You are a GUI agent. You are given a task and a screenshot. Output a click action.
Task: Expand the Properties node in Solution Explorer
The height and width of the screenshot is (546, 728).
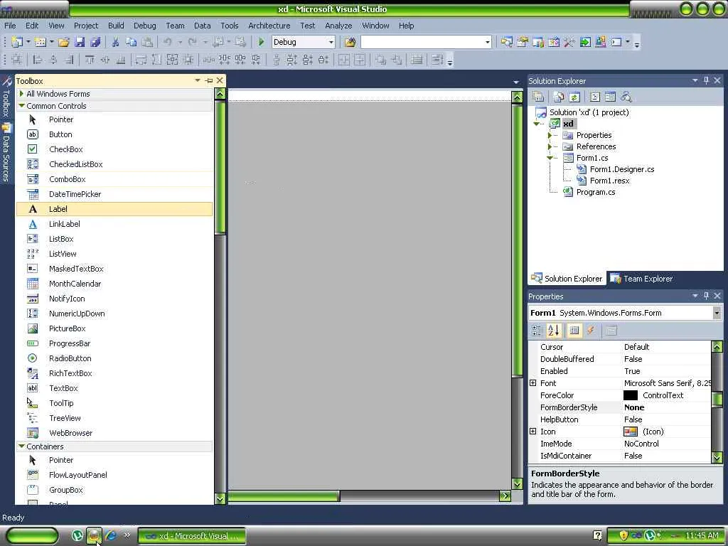[x=550, y=135]
